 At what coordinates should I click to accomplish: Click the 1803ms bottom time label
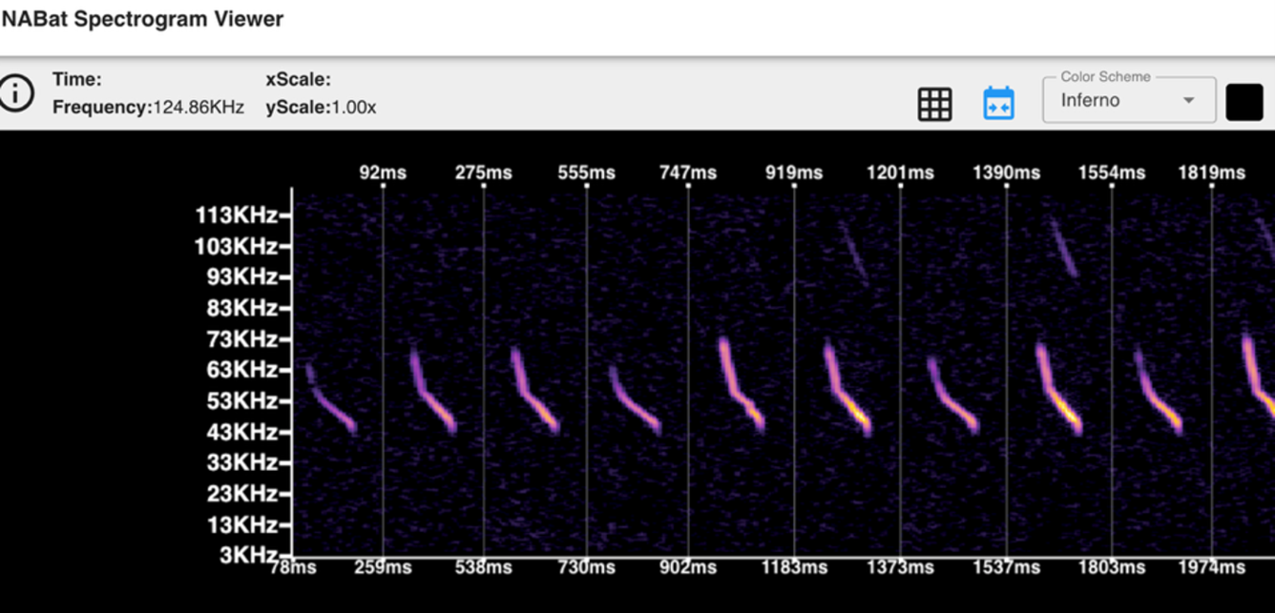pyautogui.click(x=1112, y=567)
